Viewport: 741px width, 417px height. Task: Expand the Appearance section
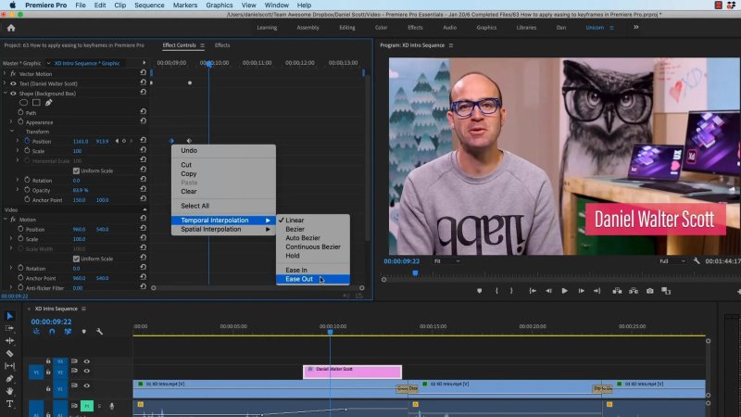coord(11,122)
